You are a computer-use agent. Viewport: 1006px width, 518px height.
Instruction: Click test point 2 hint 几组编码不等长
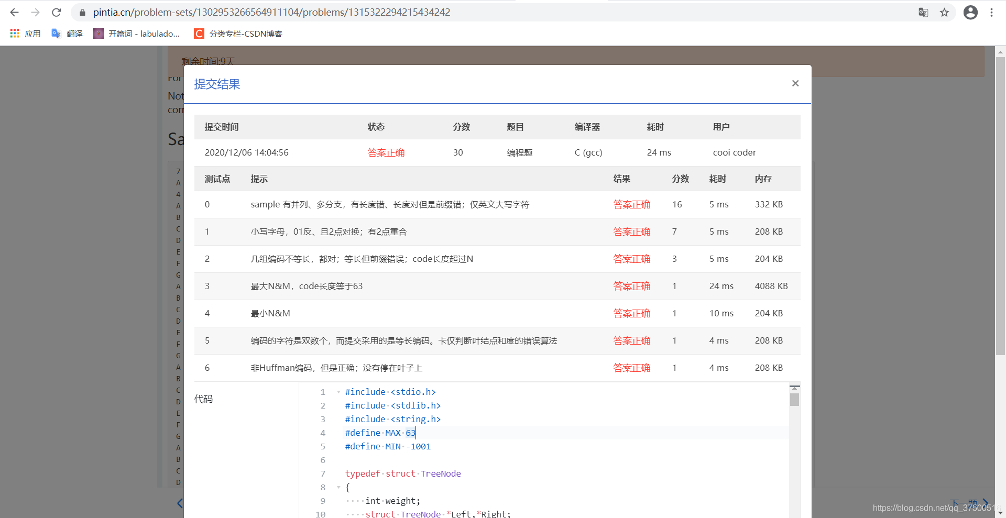pos(362,259)
